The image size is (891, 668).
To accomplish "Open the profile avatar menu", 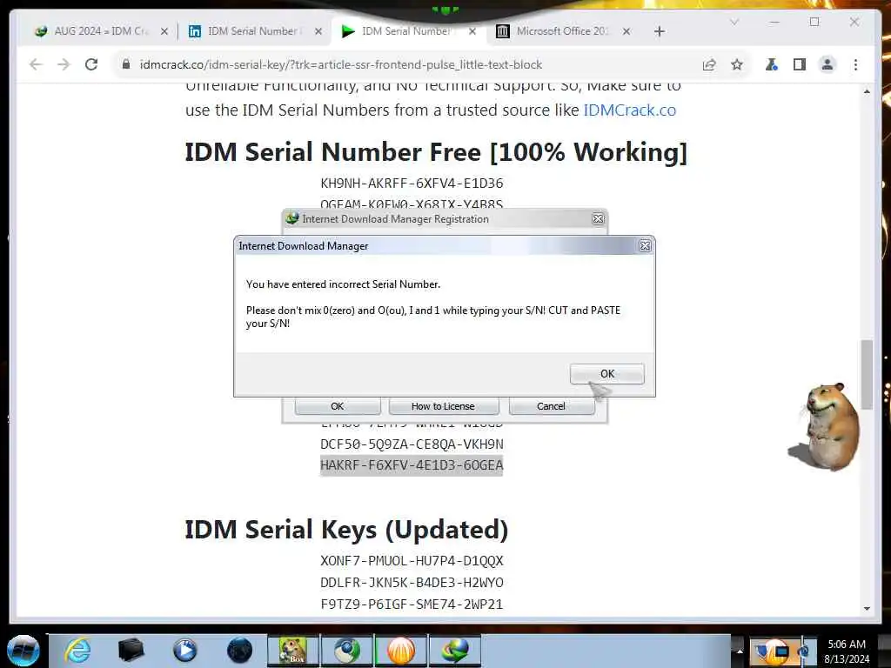I will click(827, 64).
